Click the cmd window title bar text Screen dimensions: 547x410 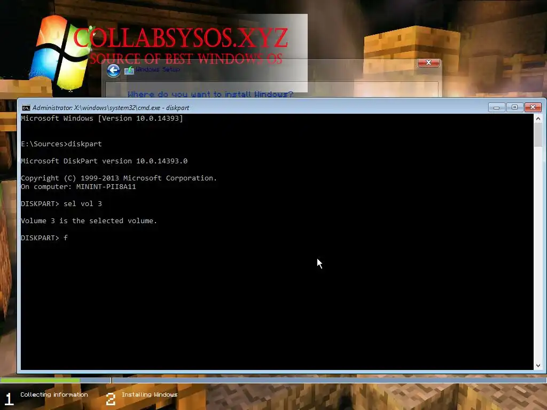point(111,108)
